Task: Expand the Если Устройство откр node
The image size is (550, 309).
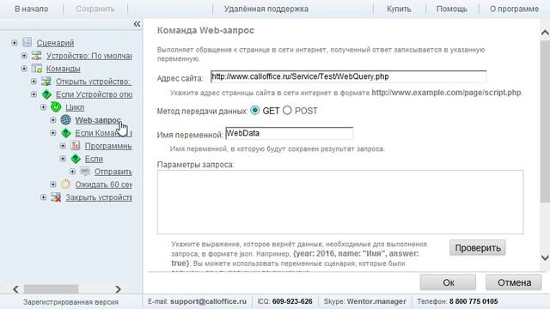Action: [x=34, y=94]
